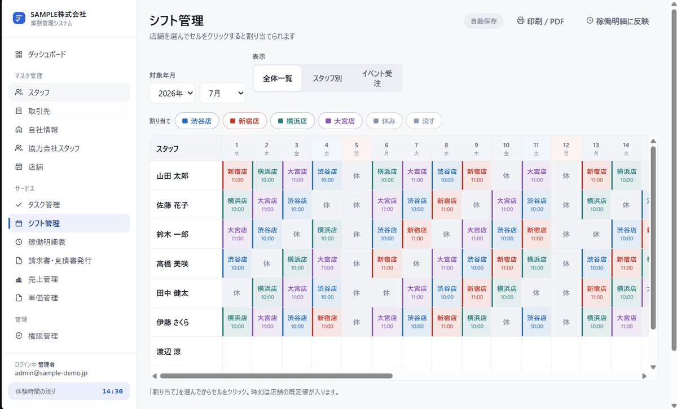Viewport: 677px width, 409px height.
Task: Click 渡辺 涼's empty day 1 cell
Action: point(237,351)
